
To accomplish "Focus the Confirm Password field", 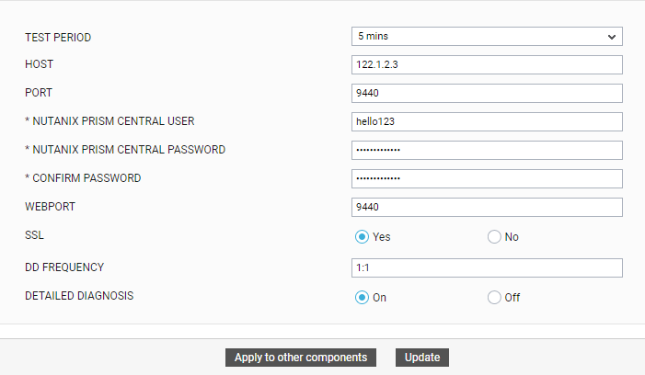I will [487, 178].
